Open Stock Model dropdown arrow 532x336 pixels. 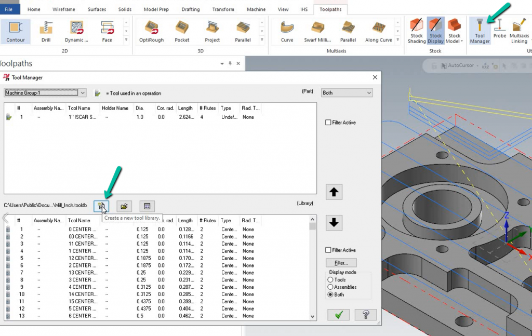click(x=462, y=42)
